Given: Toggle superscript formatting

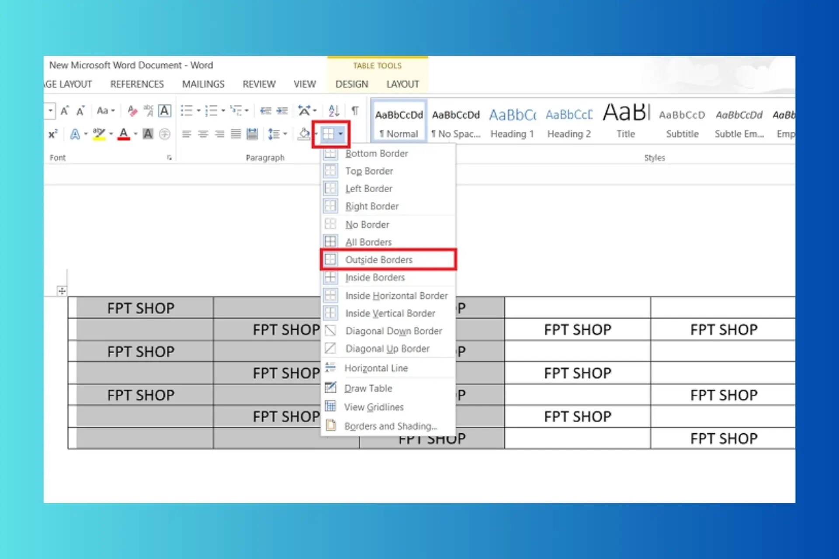Looking at the screenshot, I should tap(52, 134).
